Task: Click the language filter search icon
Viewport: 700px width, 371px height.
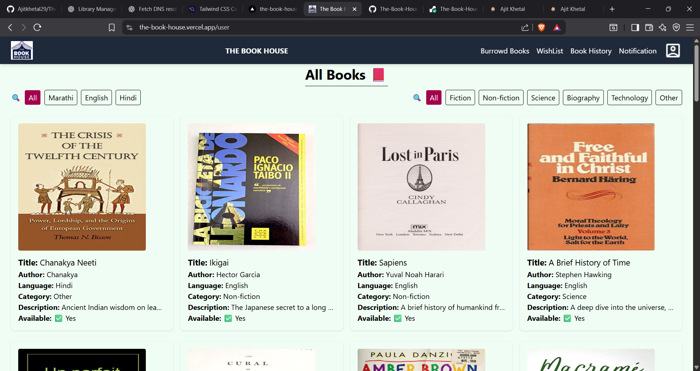Action: [x=16, y=98]
